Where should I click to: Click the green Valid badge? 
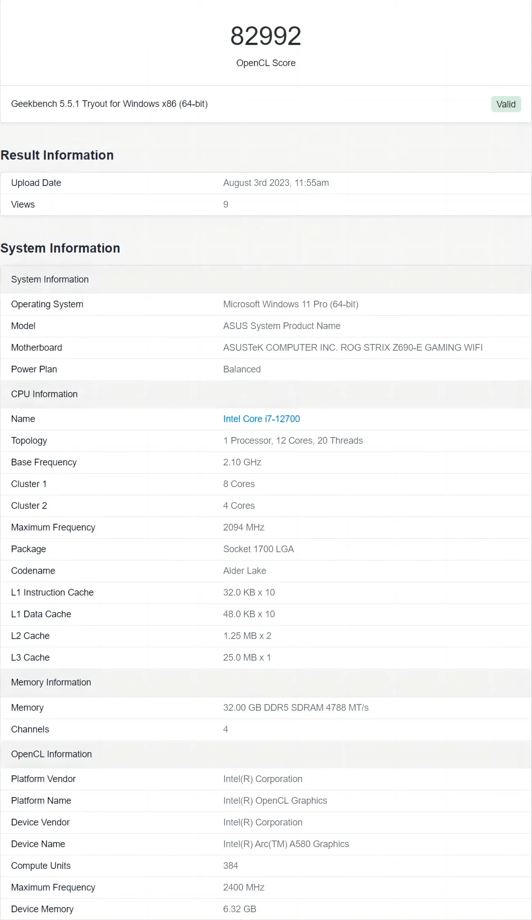[x=506, y=104]
